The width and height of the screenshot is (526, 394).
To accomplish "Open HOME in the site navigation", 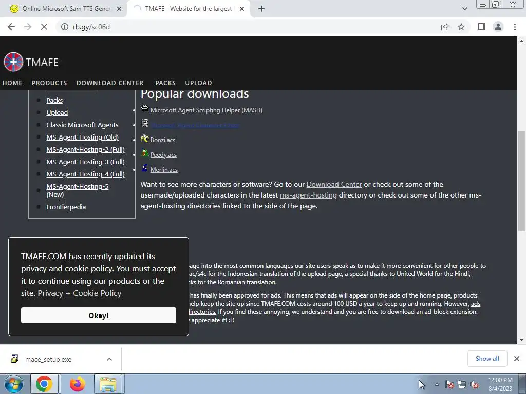I will [x=12, y=83].
